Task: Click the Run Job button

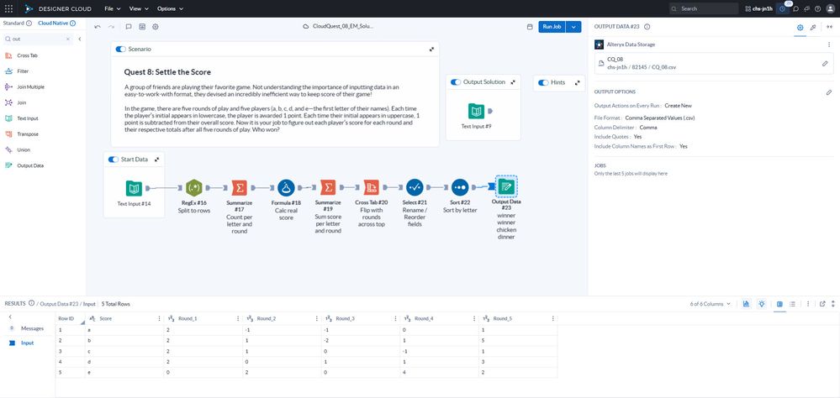Action: point(552,27)
